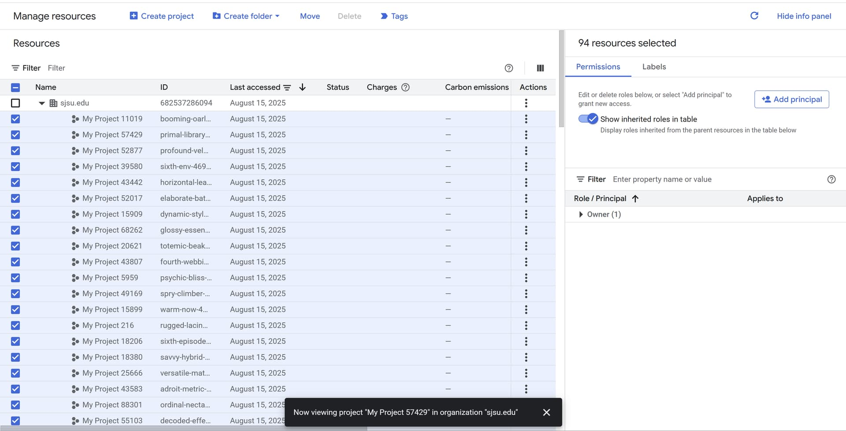Collapse the sjsu.edu organization tree
The image size is (846, 431).
coord(42,103)
